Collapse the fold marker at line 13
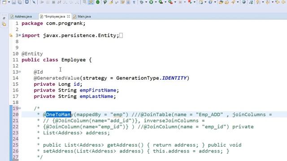 (x=20, y=72)
